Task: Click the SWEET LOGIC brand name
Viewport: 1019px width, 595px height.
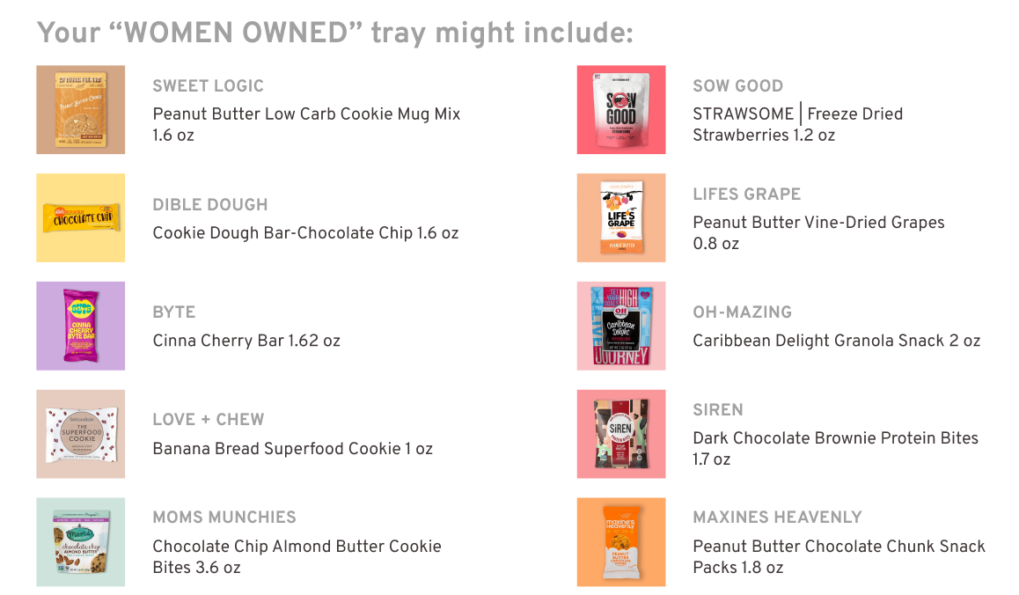Action: coord(208,86)
